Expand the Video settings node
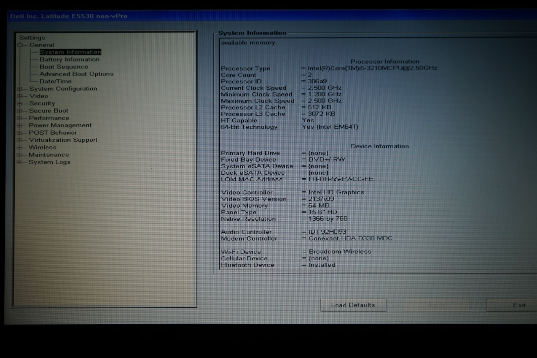The image size is (537, 358). [20, 96]
